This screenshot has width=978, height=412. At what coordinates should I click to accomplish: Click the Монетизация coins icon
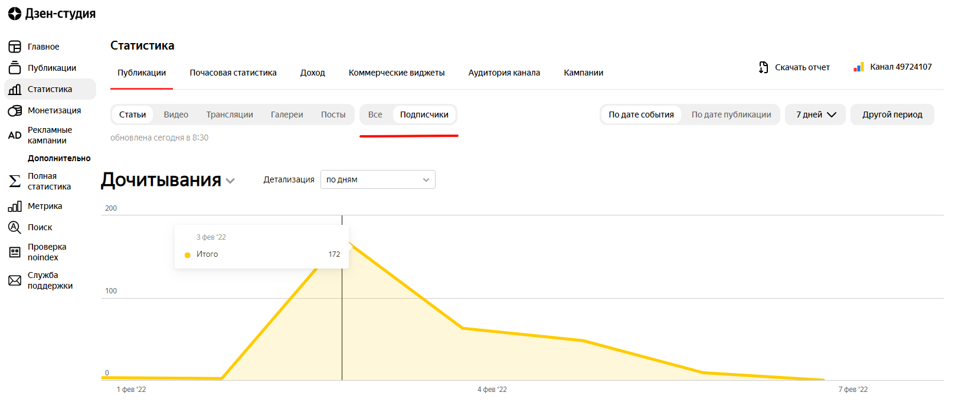point(15,110)
